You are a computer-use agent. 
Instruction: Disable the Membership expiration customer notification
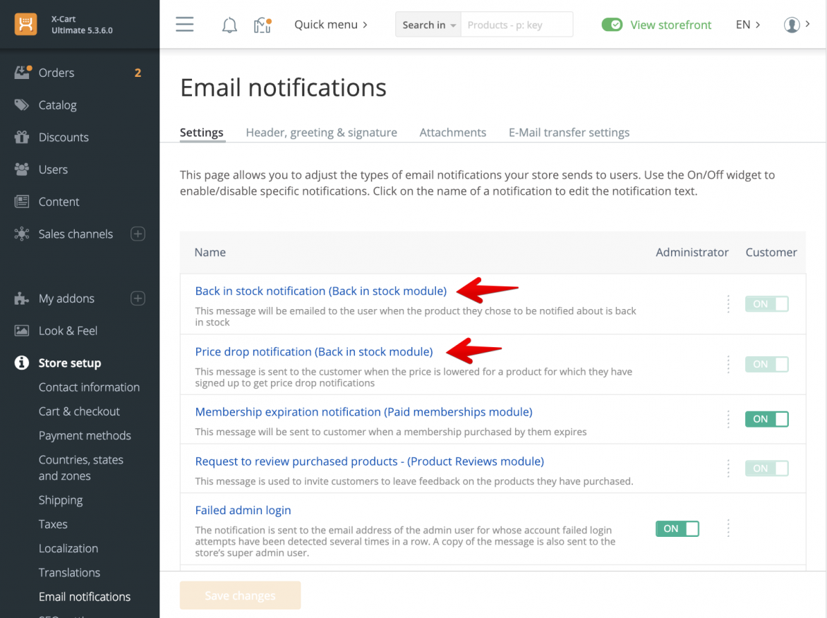pos(766,418)
